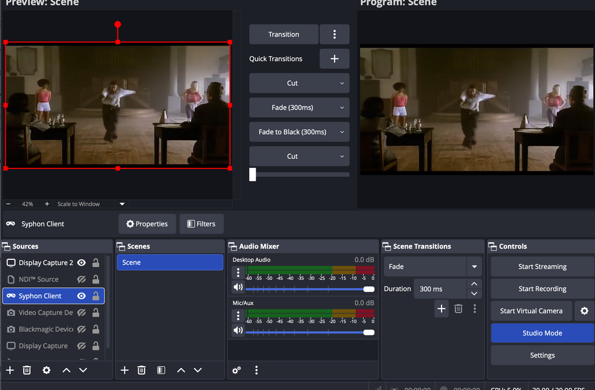
Task: Expand Fade to Black (300ms) quick transition menu
Action: click(x=342, y=132)
